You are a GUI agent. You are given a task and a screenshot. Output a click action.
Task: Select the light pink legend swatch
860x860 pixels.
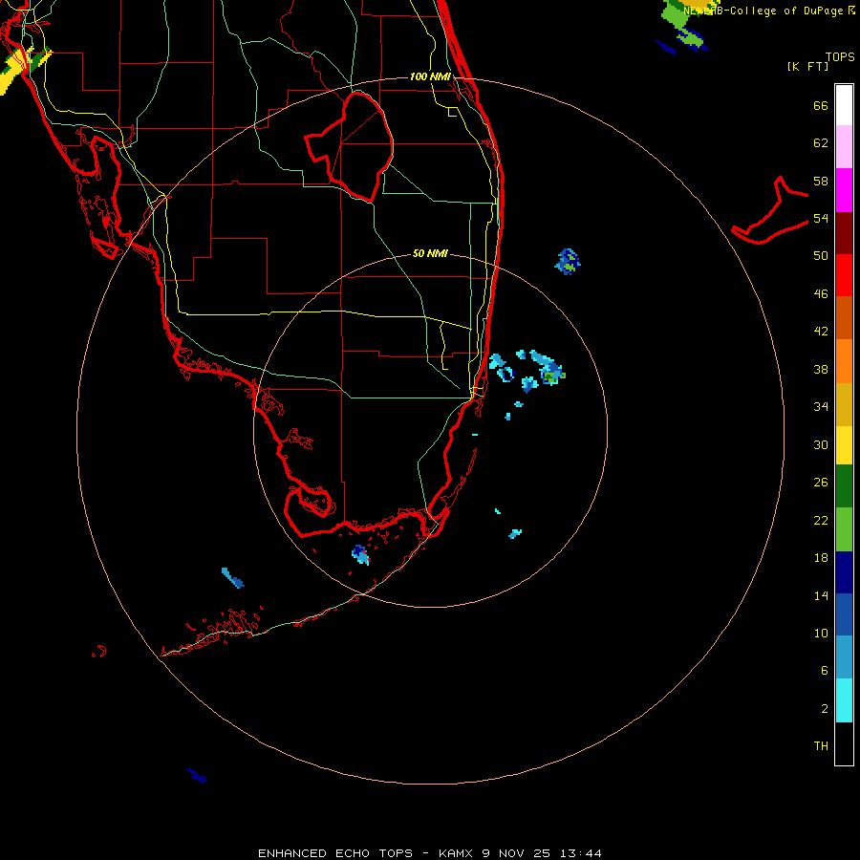tap(844, 146)
